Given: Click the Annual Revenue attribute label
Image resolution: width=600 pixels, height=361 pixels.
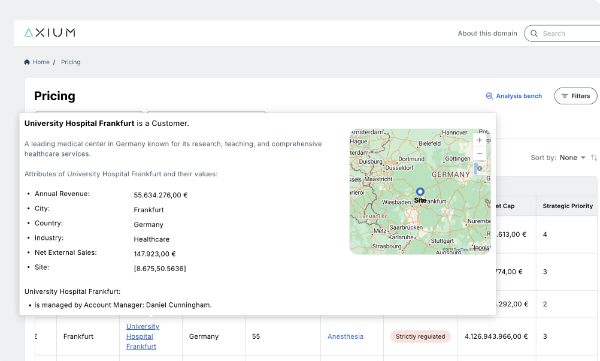Looking at the screenshot, I should pos(62,194).
